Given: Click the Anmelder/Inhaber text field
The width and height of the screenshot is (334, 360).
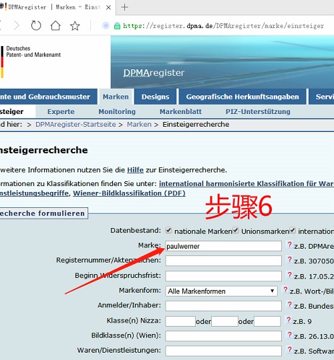Looking at the screenshot, I should coord(223,306).
